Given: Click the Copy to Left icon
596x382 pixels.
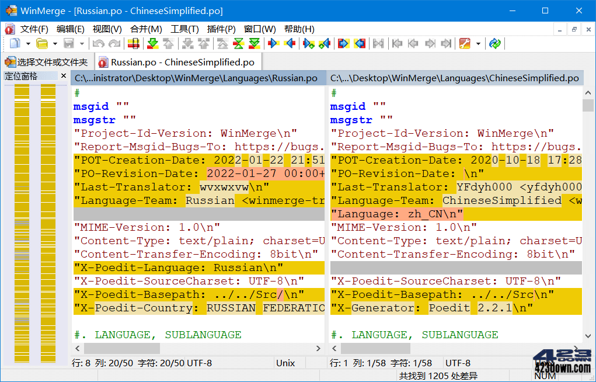Looking at the screenshot, I should click(x=290, y=43).
